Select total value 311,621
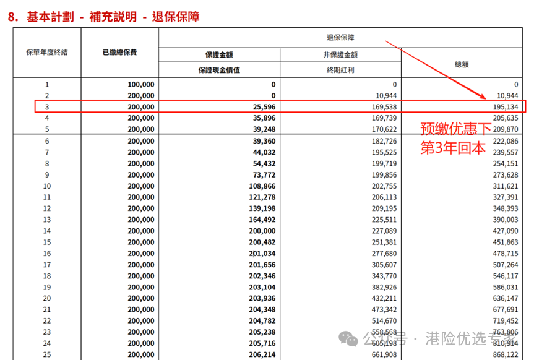Image resolution: width=534 pixels, height=360 pixels. (506, 186)
